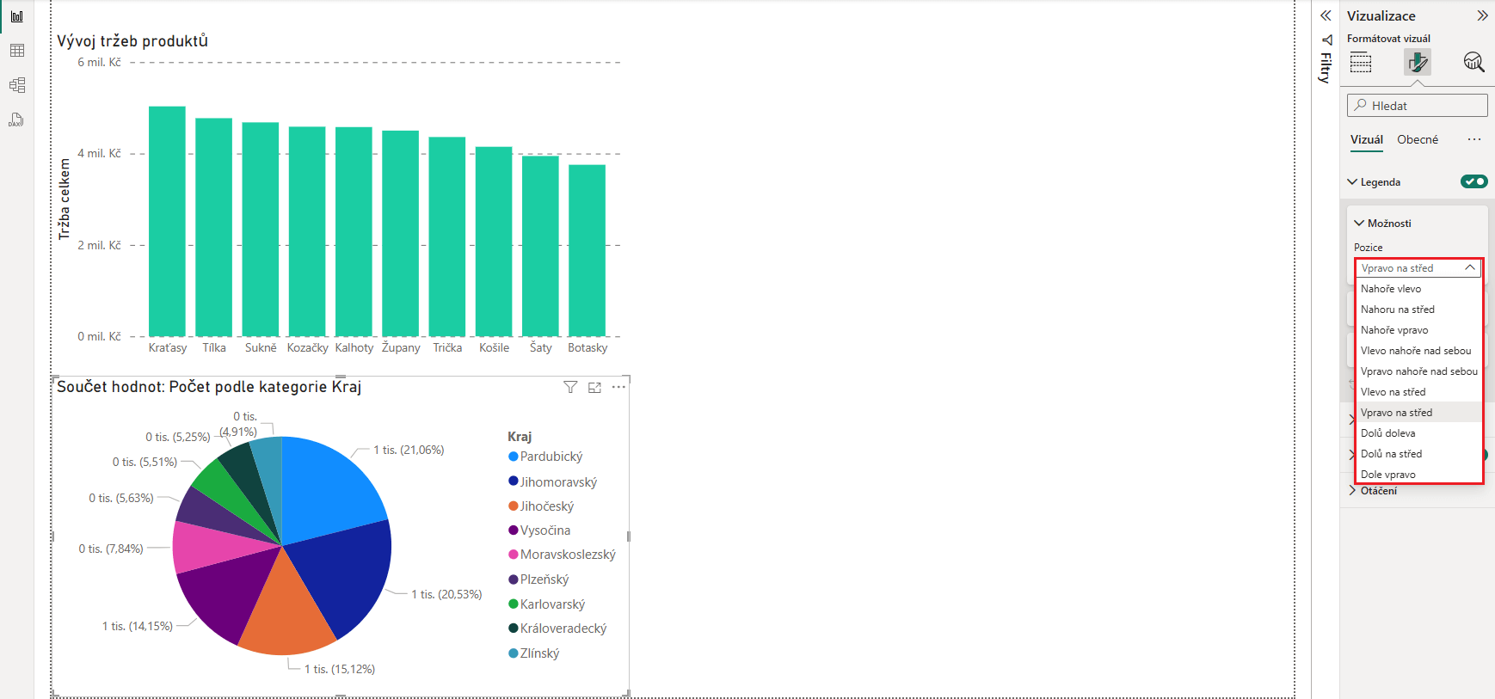Open pie chart Focus mode icon
1495x699 pixels.
coord(594,388)
